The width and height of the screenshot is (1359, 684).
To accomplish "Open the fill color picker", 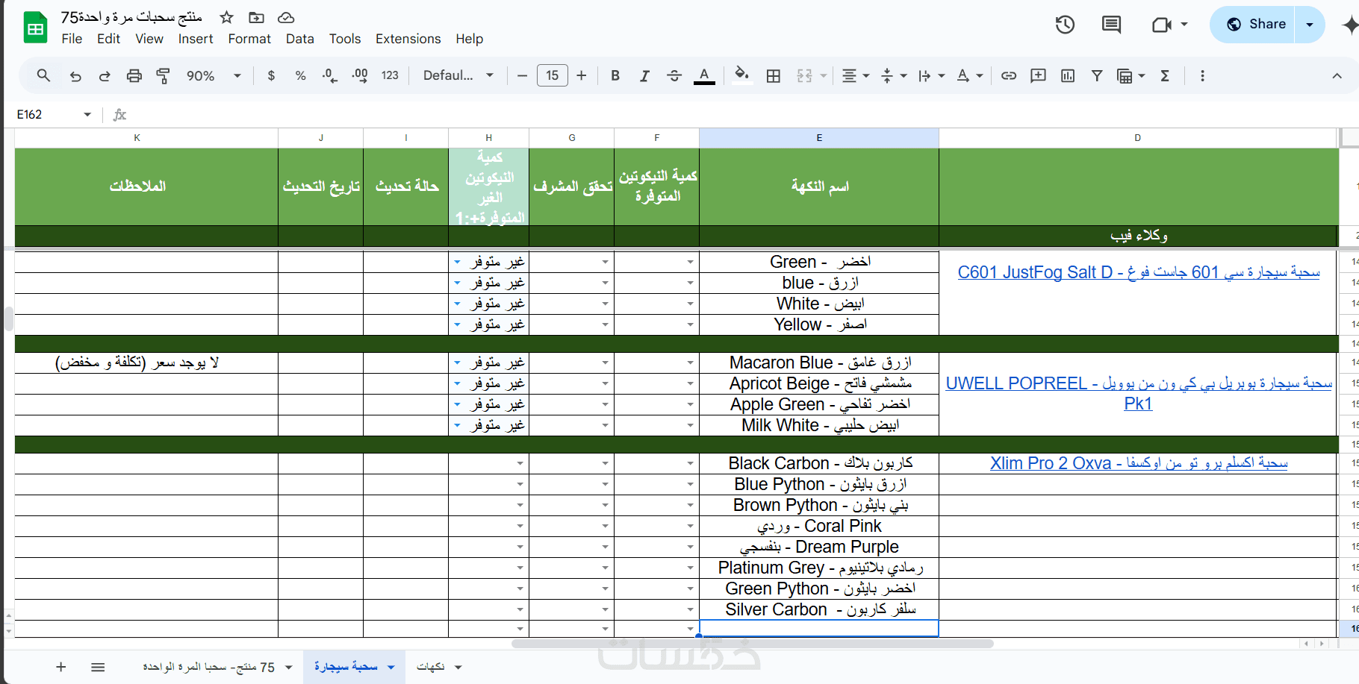I will (x=741, y=75).
